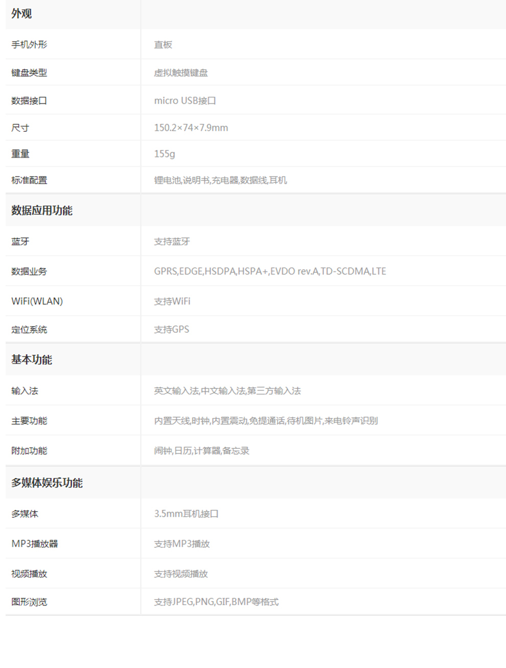Click the 155g weight value
Image resolution: width=506 pixels, height=668 pixels.
pyautogui.click(x=165, y=154)
